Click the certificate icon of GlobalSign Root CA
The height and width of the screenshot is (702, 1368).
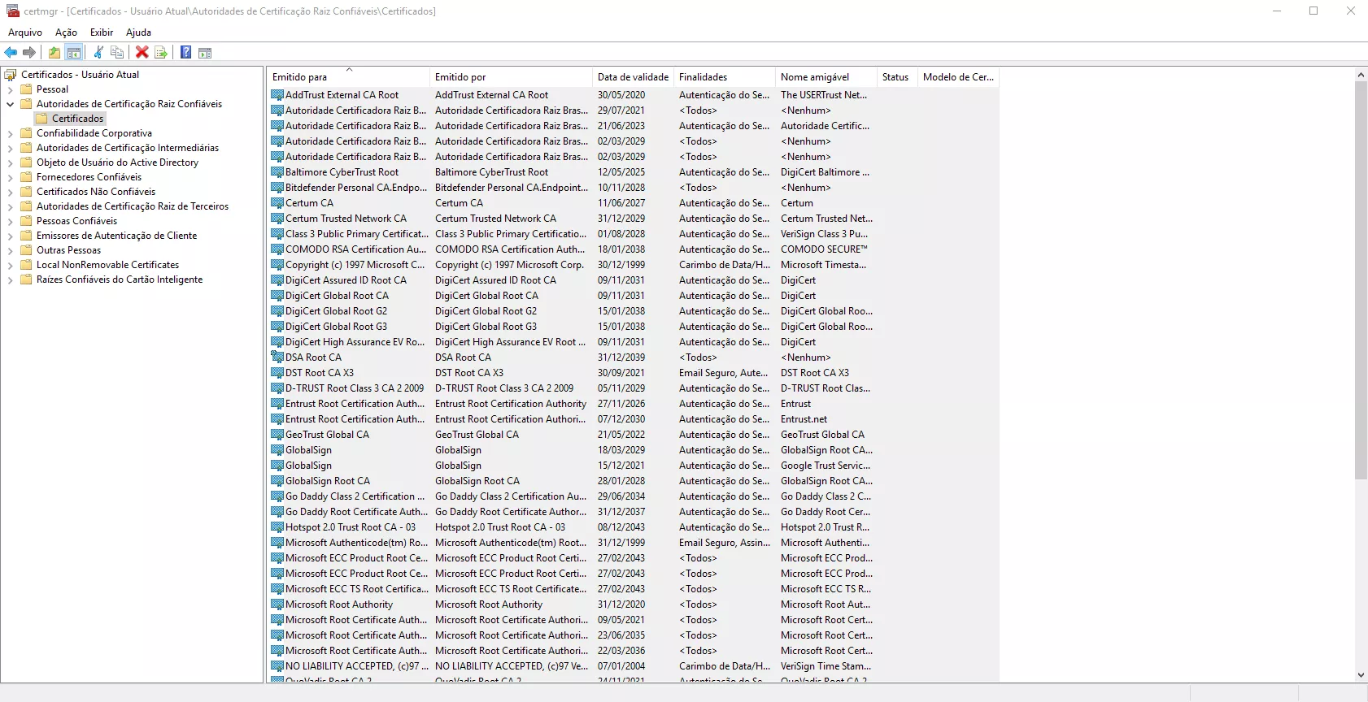coord(277,481)
